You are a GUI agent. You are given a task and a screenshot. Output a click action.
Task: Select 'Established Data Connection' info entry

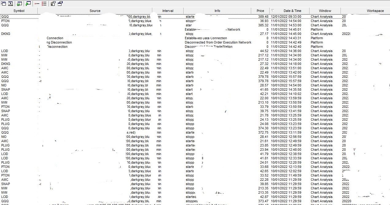coord(206,38)
